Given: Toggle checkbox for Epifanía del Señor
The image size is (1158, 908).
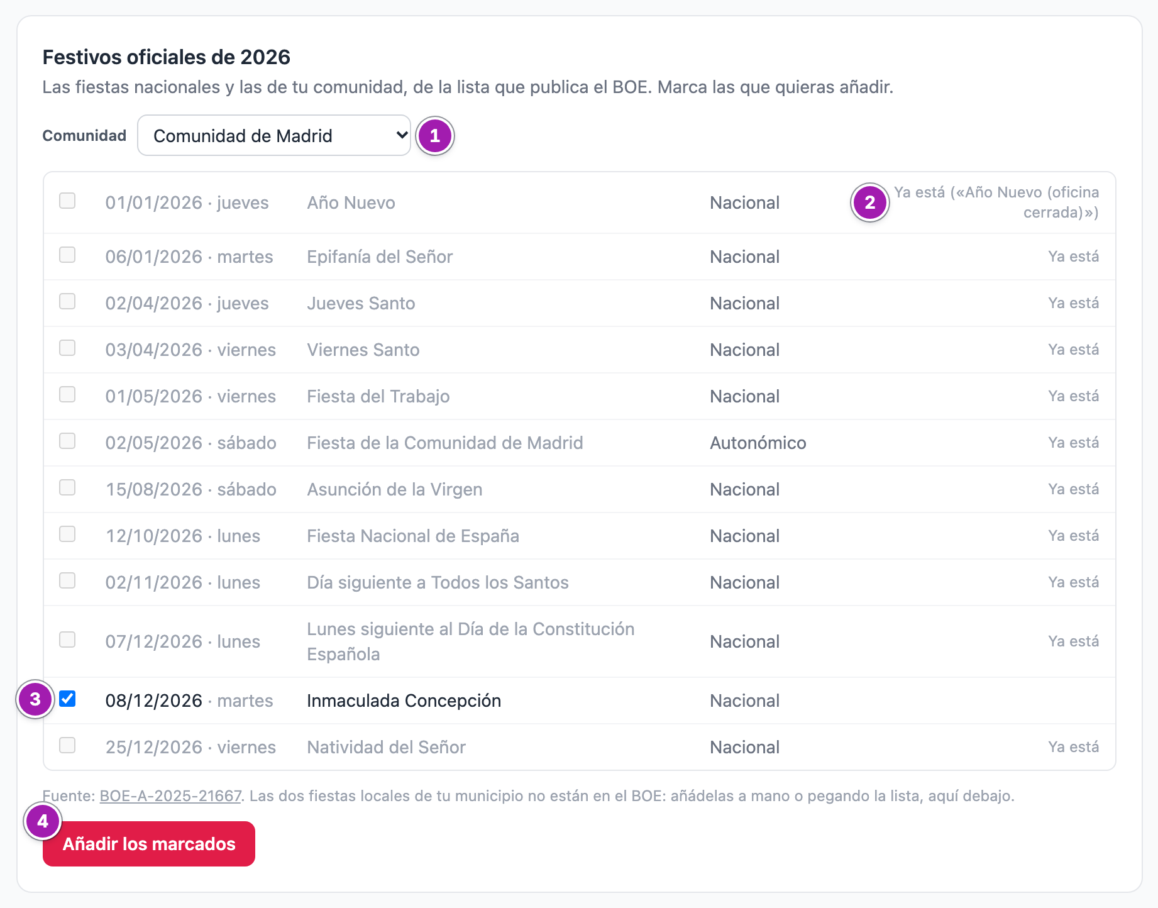Looking at the screenshot, I should 67,255.
